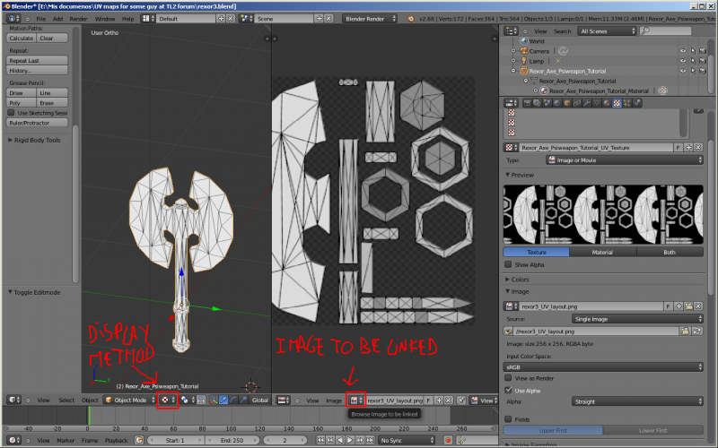This screenshot has width=718, height=448.
Task: Open the Source Single Image dropdown
Action: [x=636, y=318]
